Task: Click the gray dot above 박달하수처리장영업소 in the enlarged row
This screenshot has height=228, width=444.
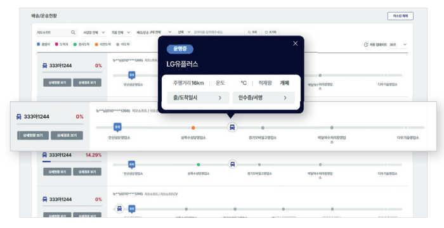Action: pyautogui.click(x=332, y=128)
